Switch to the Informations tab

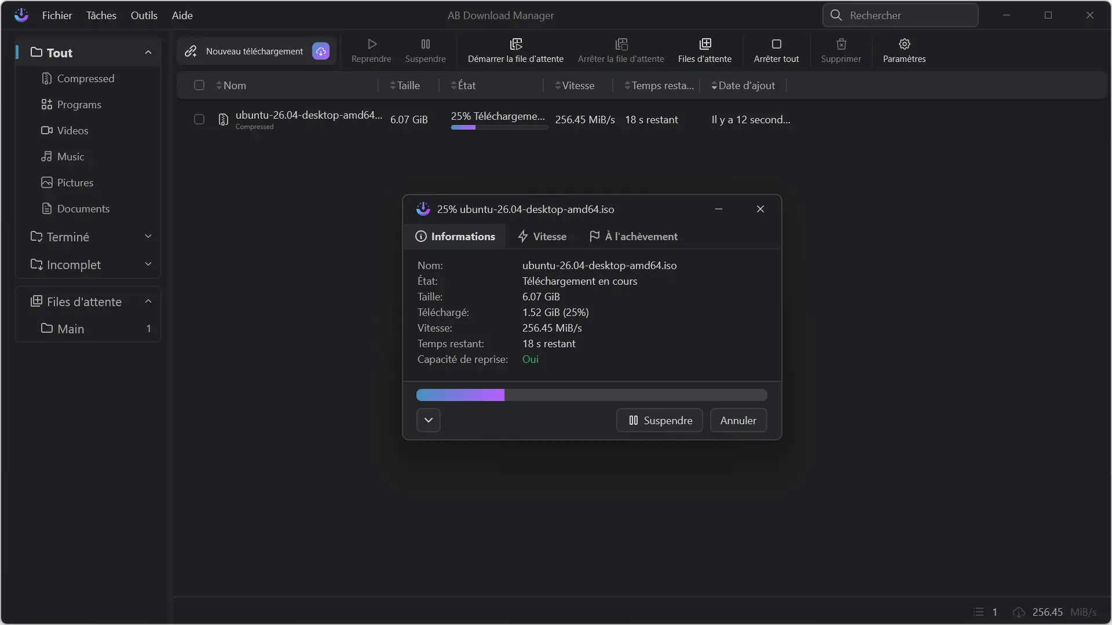(x=455, y=236)
